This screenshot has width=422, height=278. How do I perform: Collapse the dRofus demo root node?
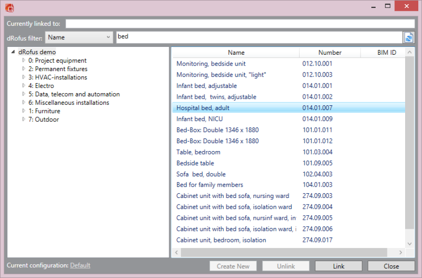(13, 52)
